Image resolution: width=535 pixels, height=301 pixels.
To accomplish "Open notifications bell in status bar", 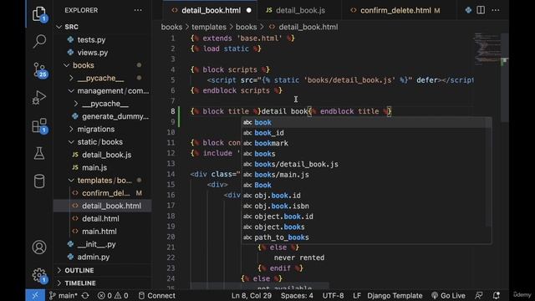I will [x=497, y=295].
